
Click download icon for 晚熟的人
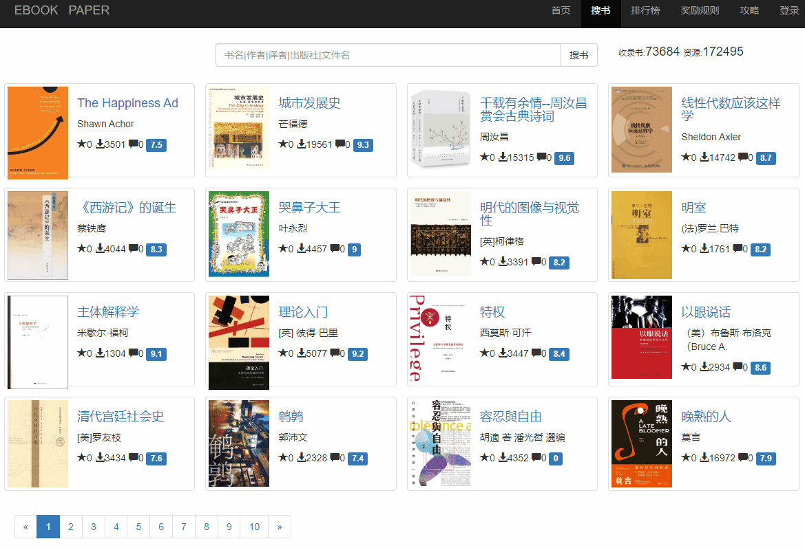click(x=704, y=458)
